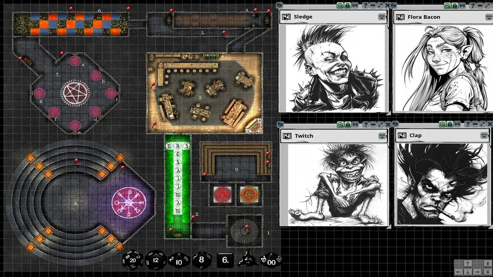Click red map pin in circular room 1
Screen dimensions: 493x277
coord(247,228)
